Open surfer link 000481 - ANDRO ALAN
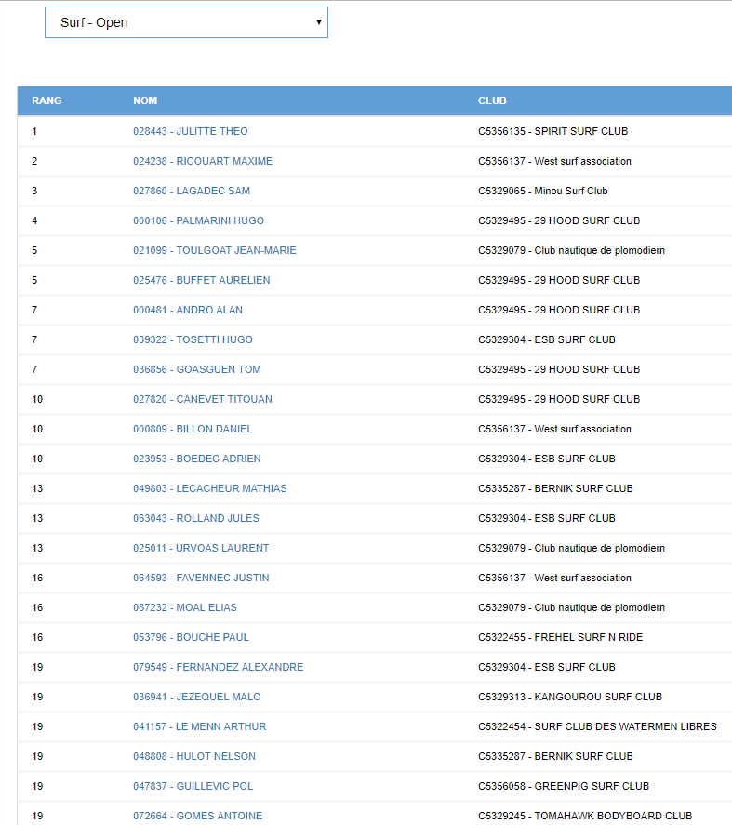Screen dimensions: 732x825 [188, 310]
